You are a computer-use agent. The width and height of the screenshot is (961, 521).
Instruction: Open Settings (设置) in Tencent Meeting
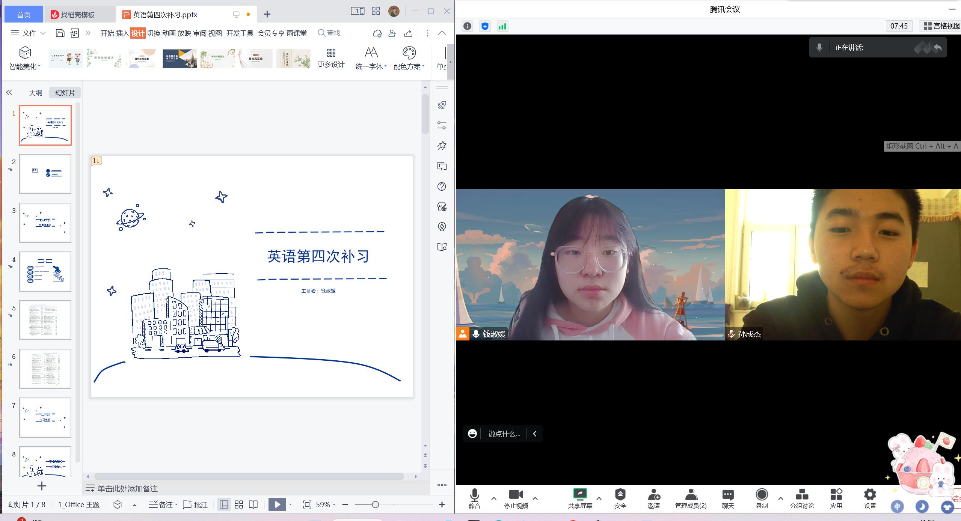(870, 498)
